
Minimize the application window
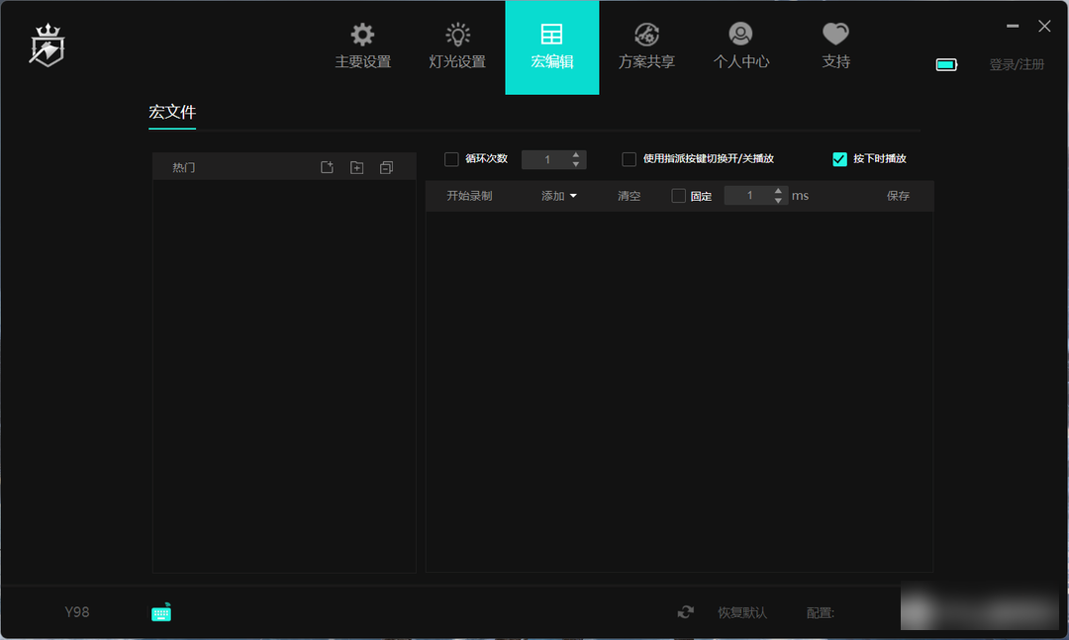pyautogui.click(x=1013, y=26)
